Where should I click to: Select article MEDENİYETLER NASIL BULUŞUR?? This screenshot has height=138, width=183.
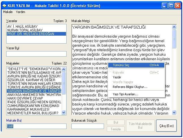(x=34, y=113)
